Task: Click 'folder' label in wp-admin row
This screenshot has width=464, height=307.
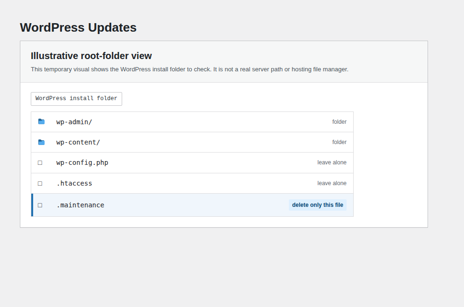Action: (x=339, y=122)
